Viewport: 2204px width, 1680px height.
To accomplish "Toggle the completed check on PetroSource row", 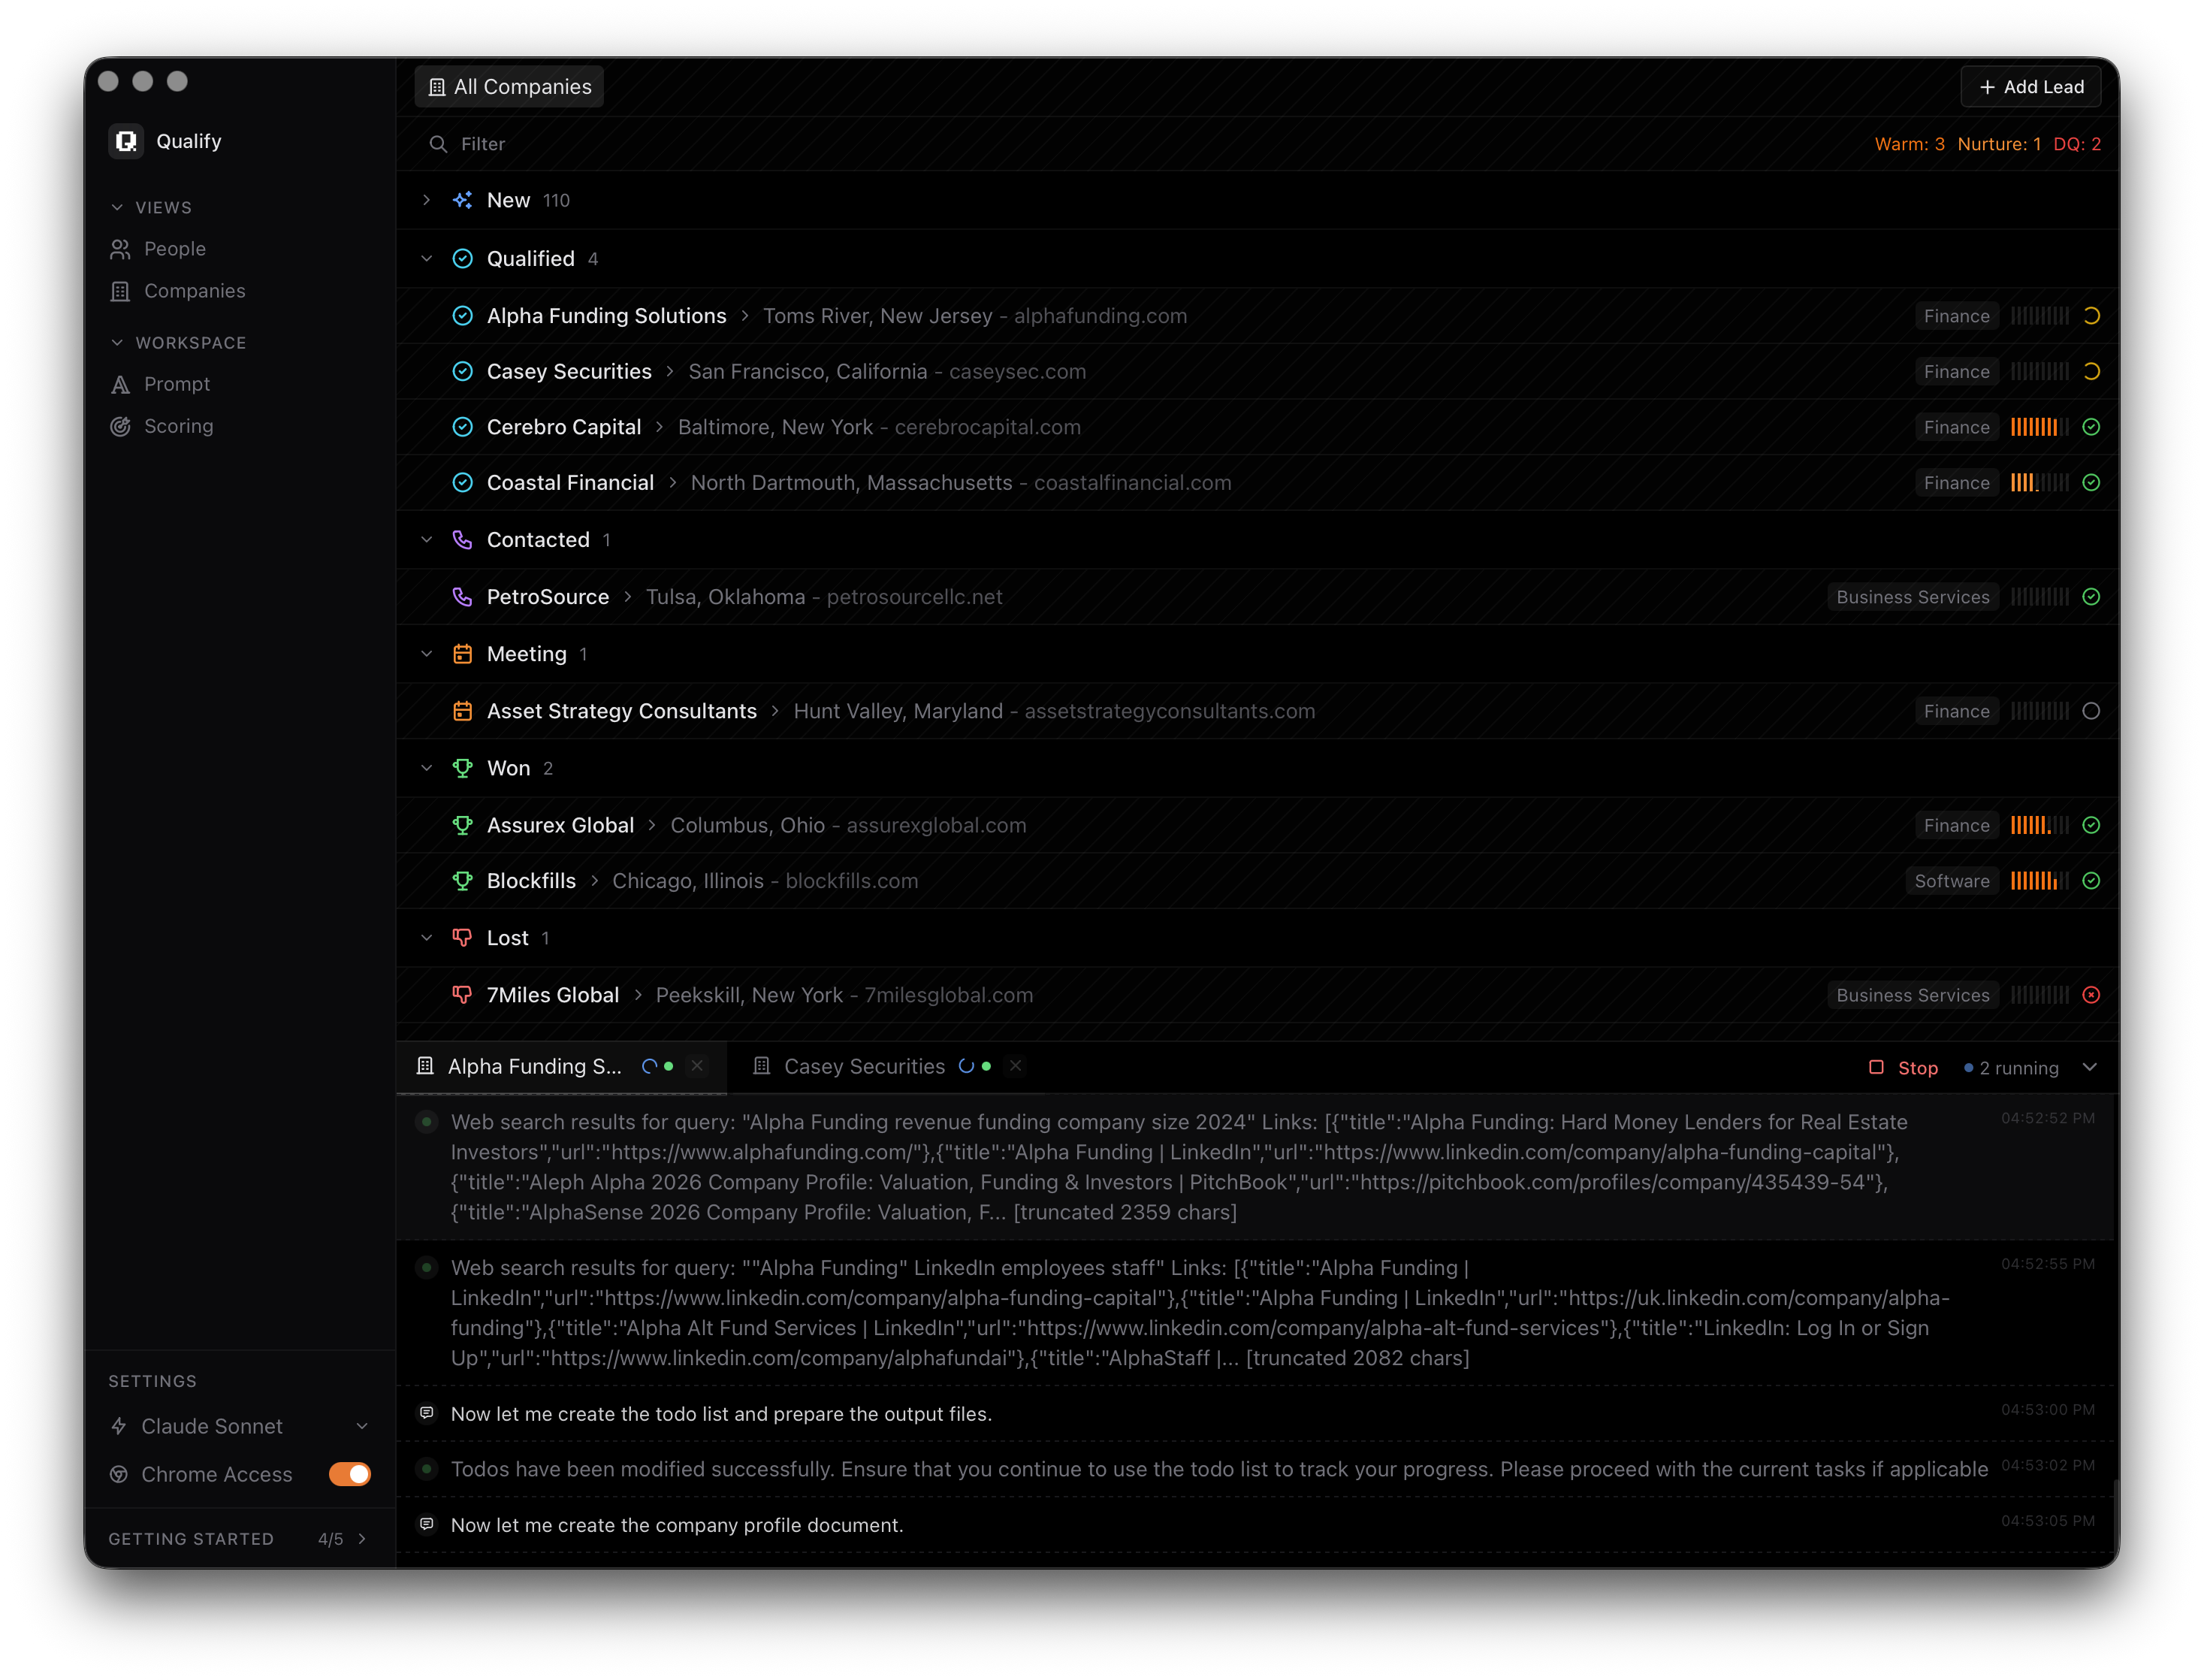I will point(2091,597).
